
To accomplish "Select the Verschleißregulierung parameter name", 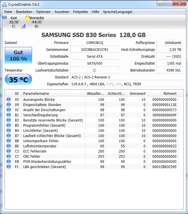I will (x=40, y=115).
